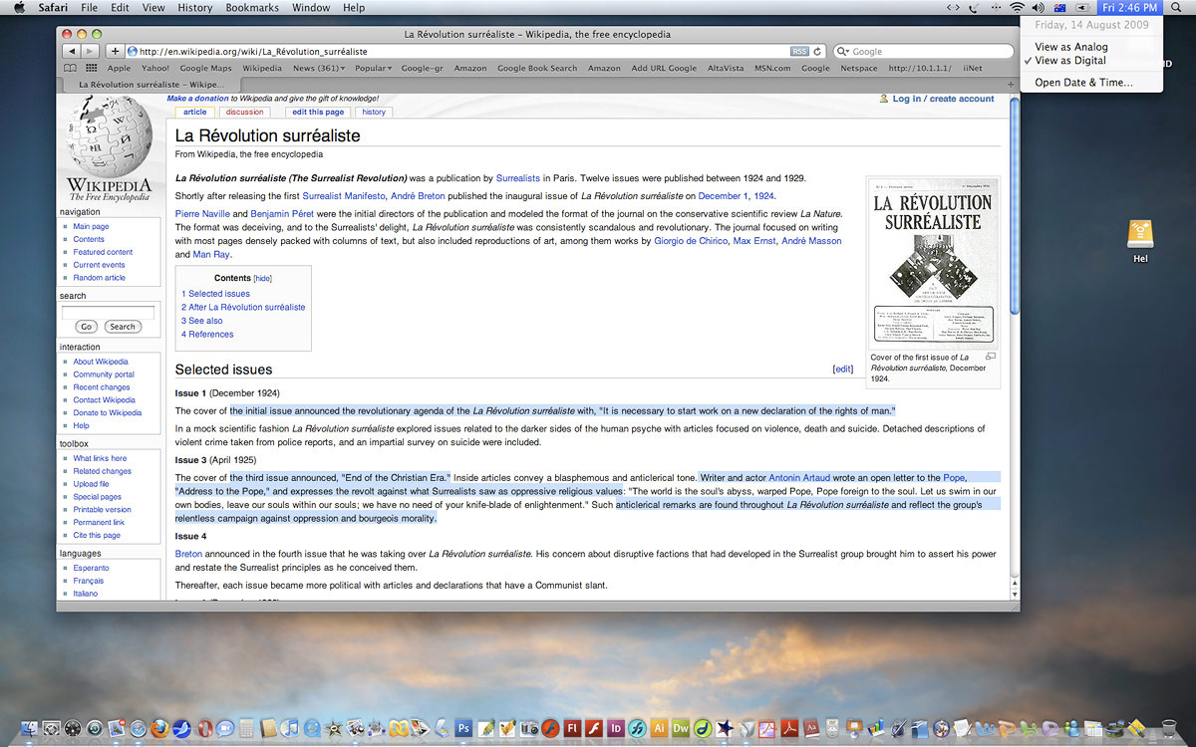Click the Wikipedia Go button
The width and height of the screenshot is (1196, 747).
coord(86,327)
